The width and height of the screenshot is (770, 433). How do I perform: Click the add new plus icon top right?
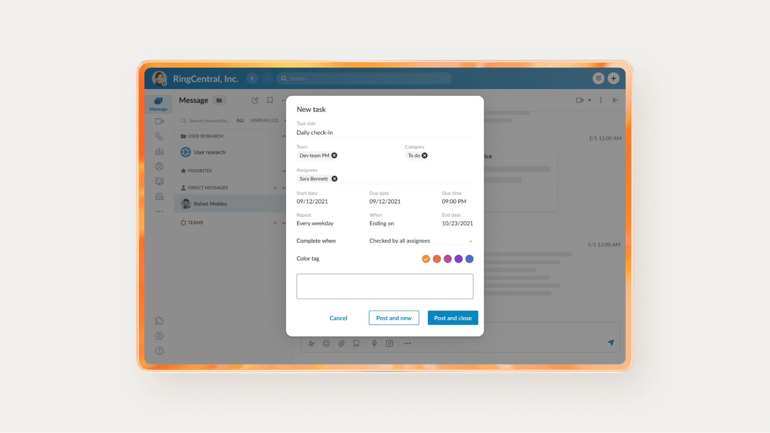[x=614, y=78]
